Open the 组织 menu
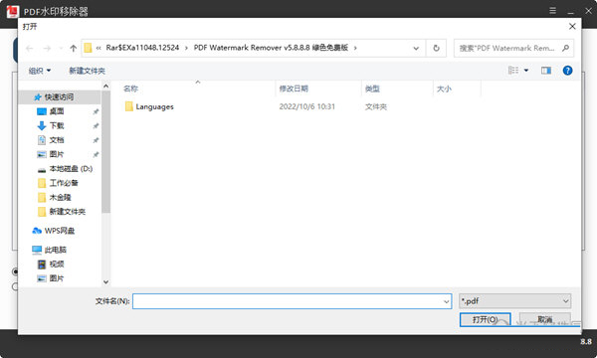The height and width of the screenshot is (358, 597). tap(40, 71)
